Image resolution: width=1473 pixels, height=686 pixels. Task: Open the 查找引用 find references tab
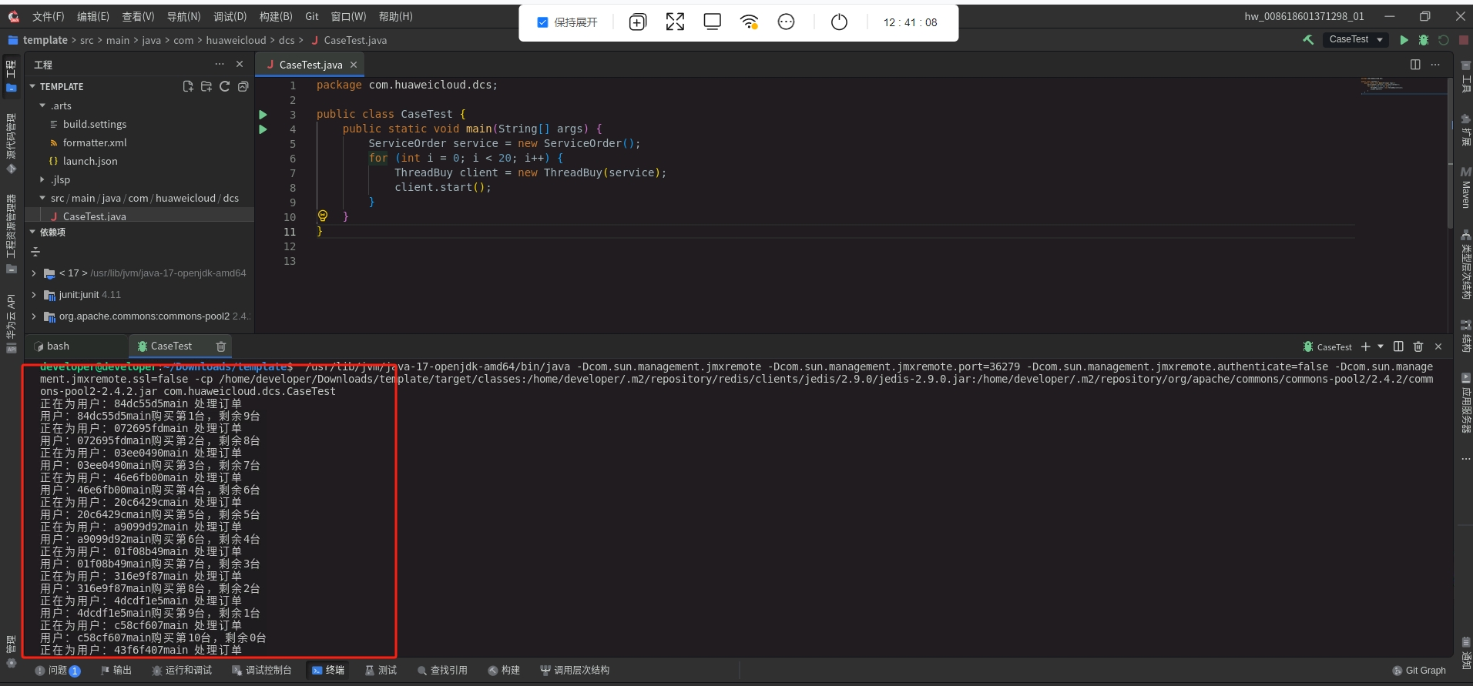(x=442, y=671)
